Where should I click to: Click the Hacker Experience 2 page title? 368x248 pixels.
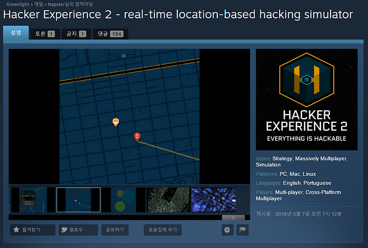coord(178,14)
